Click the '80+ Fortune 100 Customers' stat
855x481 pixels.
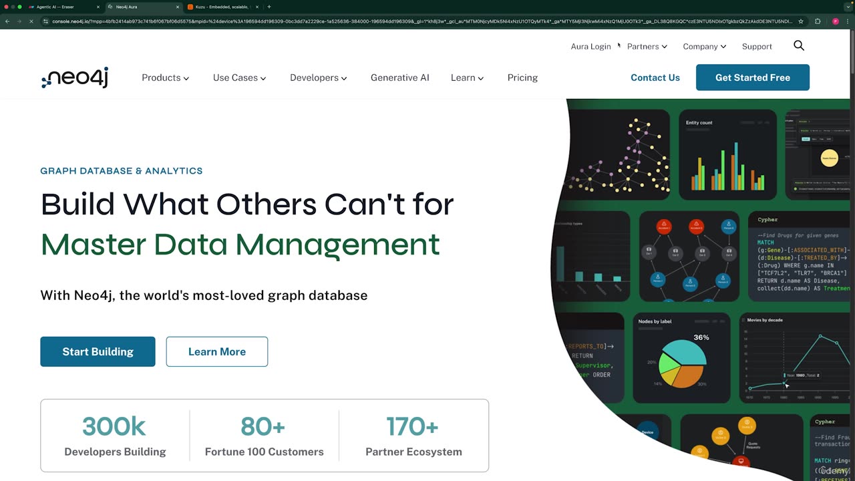265,436
